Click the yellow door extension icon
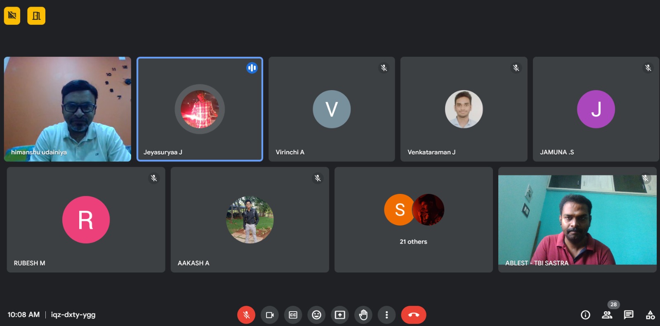660x326 pixels. point(36,16)
